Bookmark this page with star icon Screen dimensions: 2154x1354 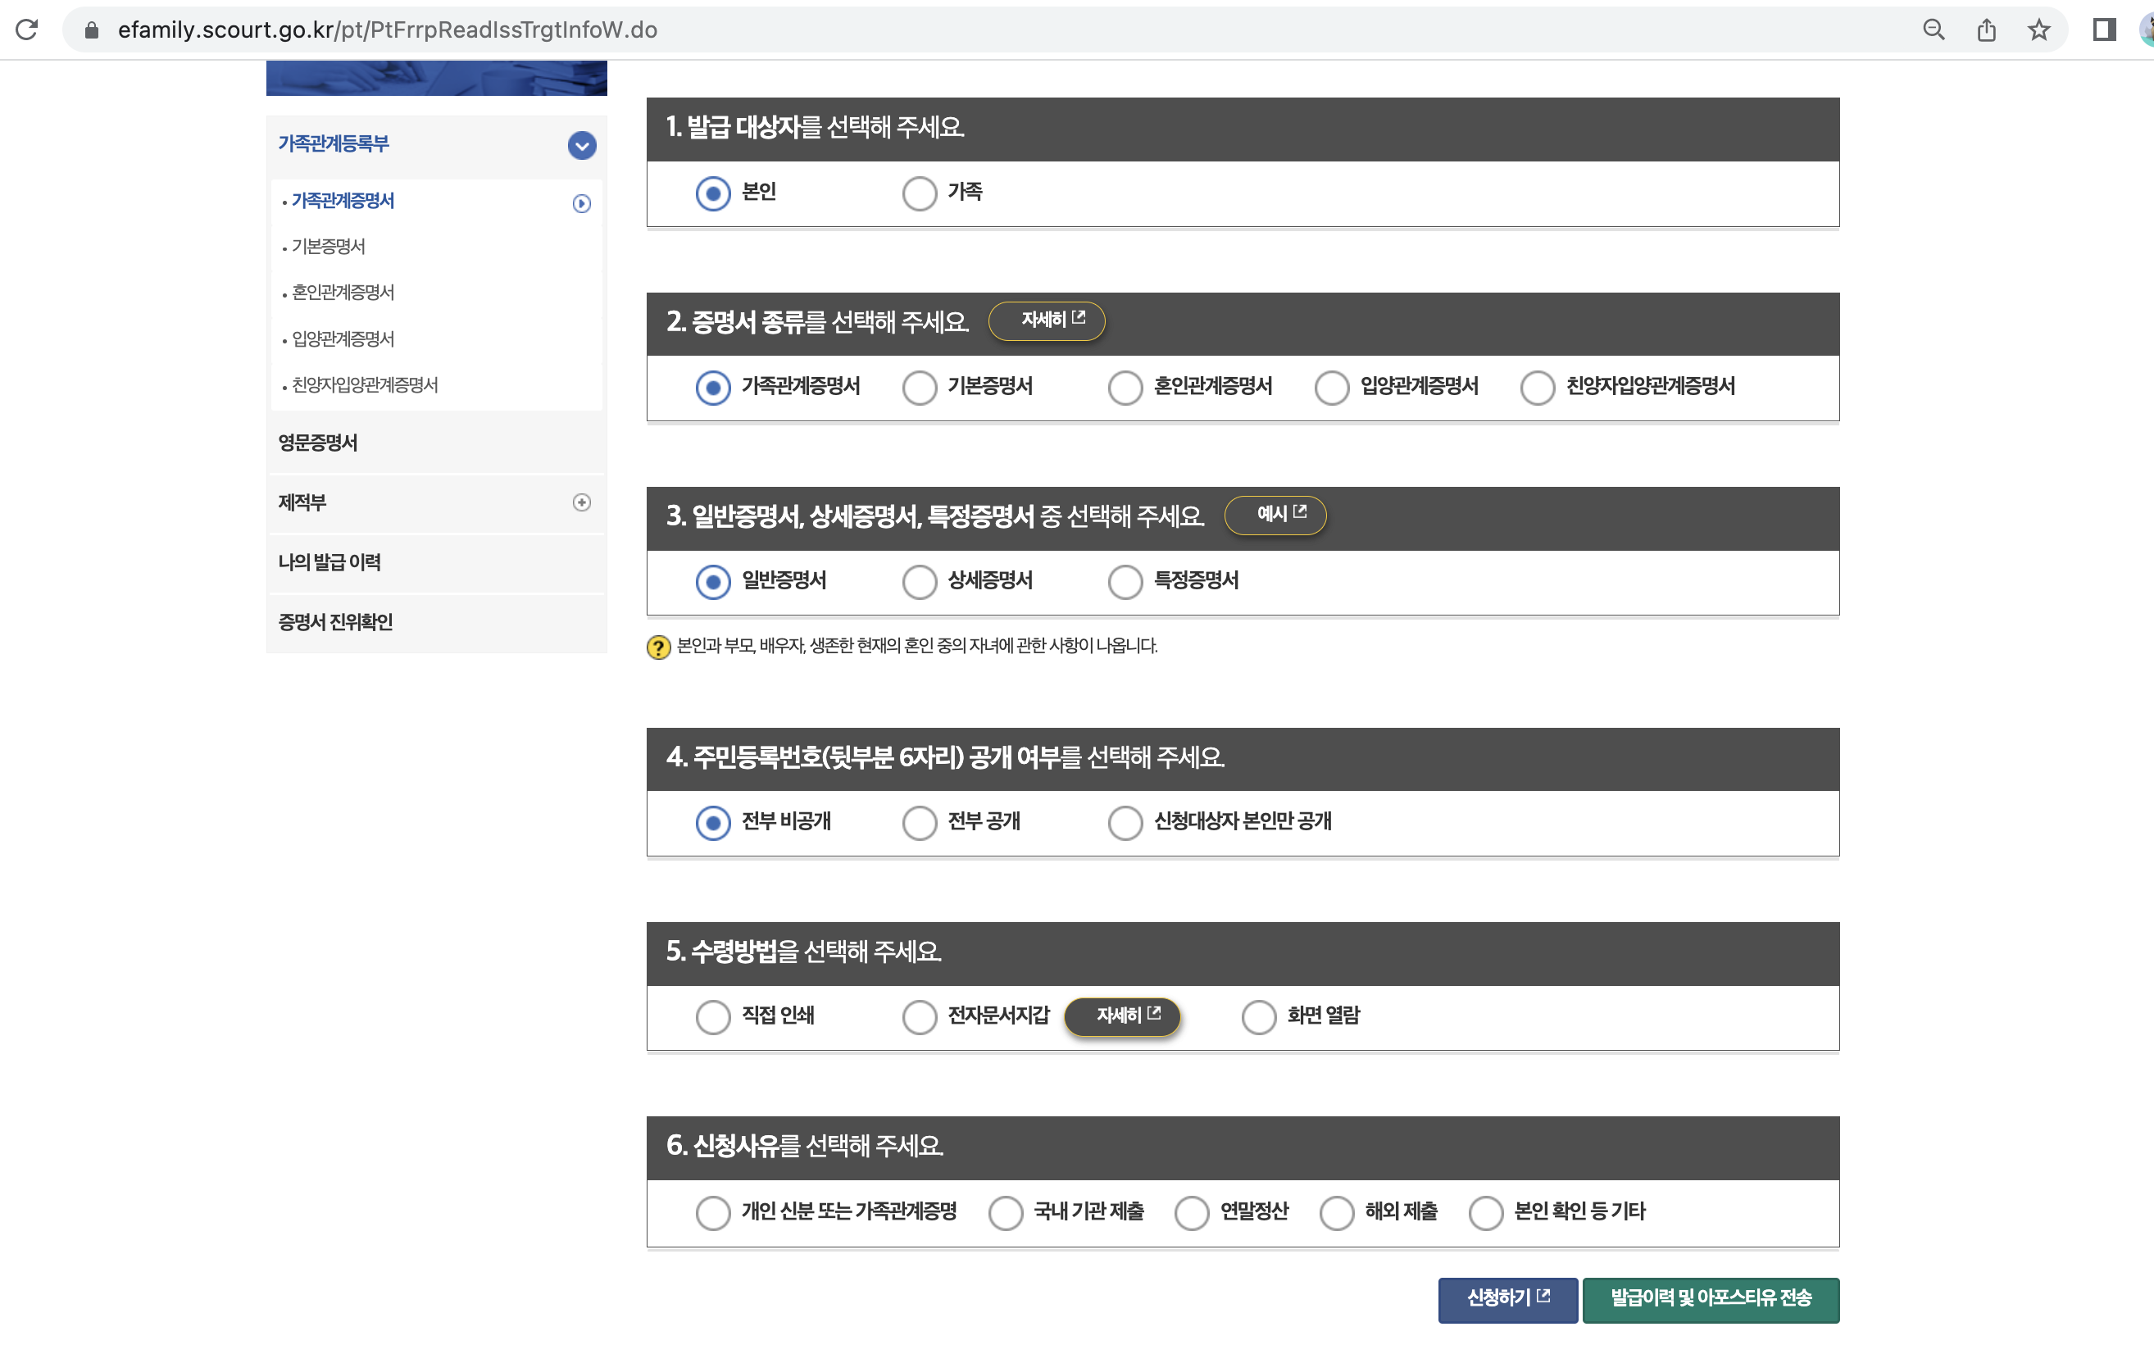(x=2038, y=30)
